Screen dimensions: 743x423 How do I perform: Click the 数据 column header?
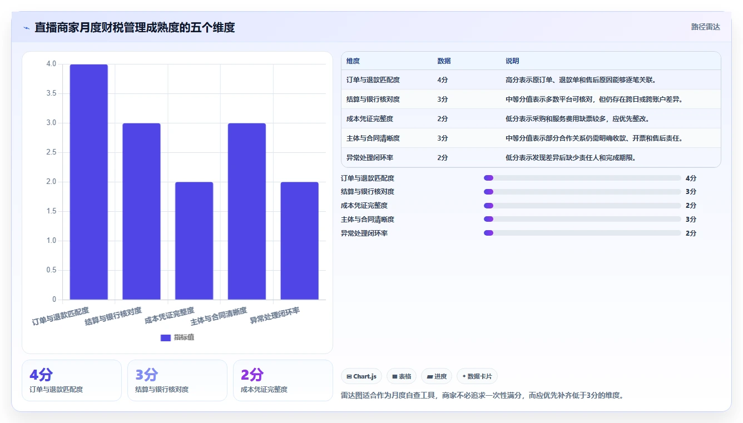click(x=444, y=61)
